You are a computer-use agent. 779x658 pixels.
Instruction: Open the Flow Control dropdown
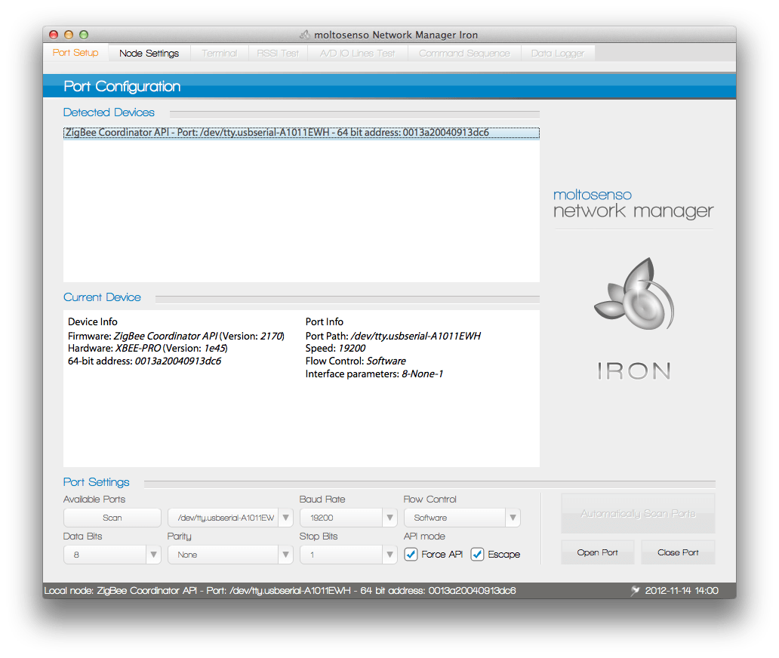click(x=462, y=518)
